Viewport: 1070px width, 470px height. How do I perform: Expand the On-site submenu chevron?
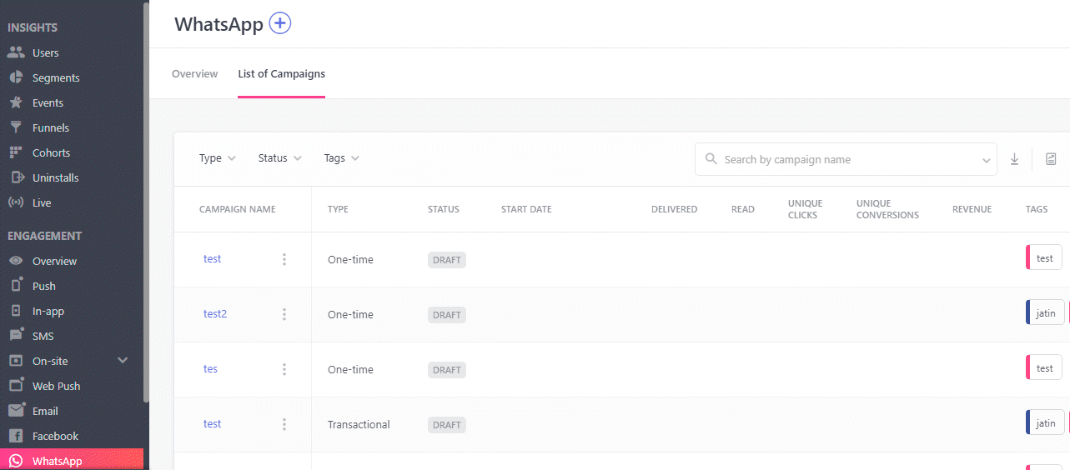123,361
